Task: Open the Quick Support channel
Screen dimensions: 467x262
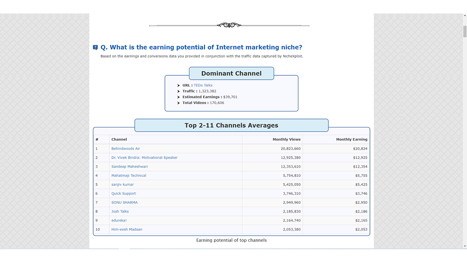Action: pos(123,193)
